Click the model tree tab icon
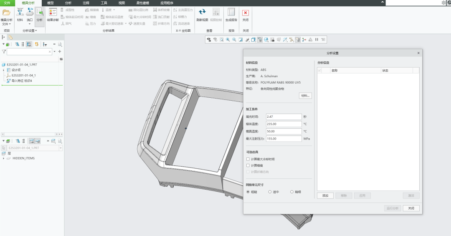 pos(3,37)
